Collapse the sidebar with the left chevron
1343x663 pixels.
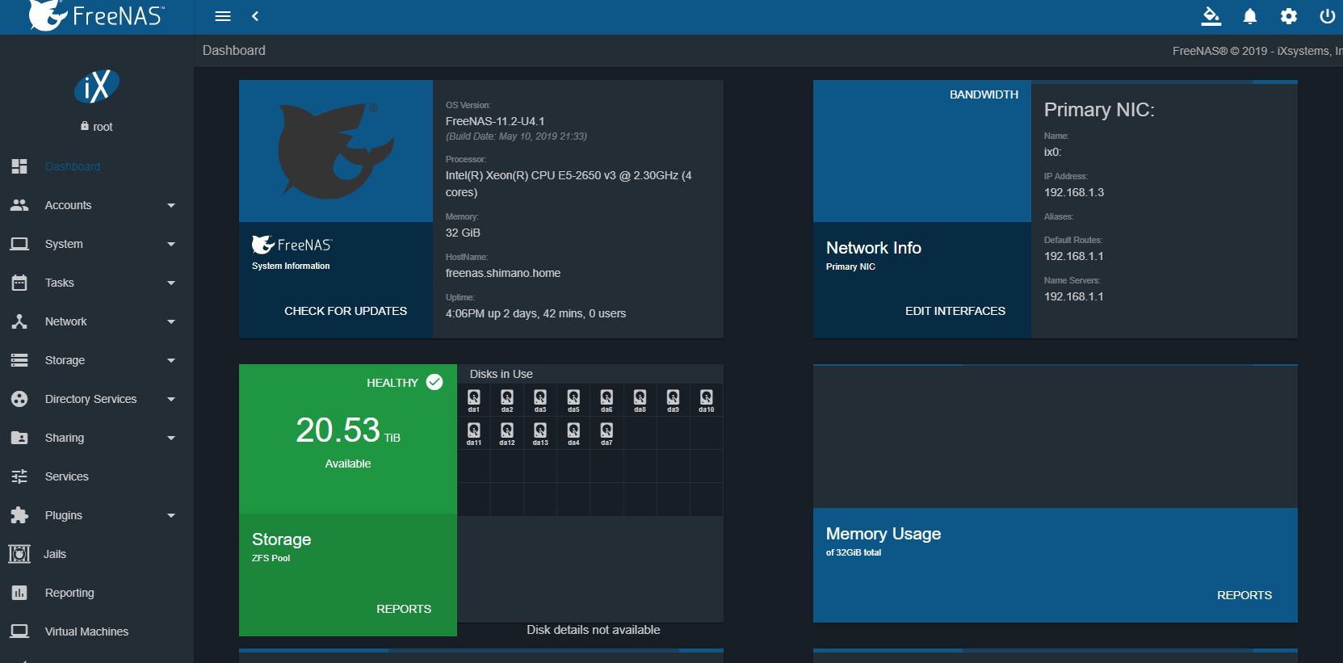[255, 16]
